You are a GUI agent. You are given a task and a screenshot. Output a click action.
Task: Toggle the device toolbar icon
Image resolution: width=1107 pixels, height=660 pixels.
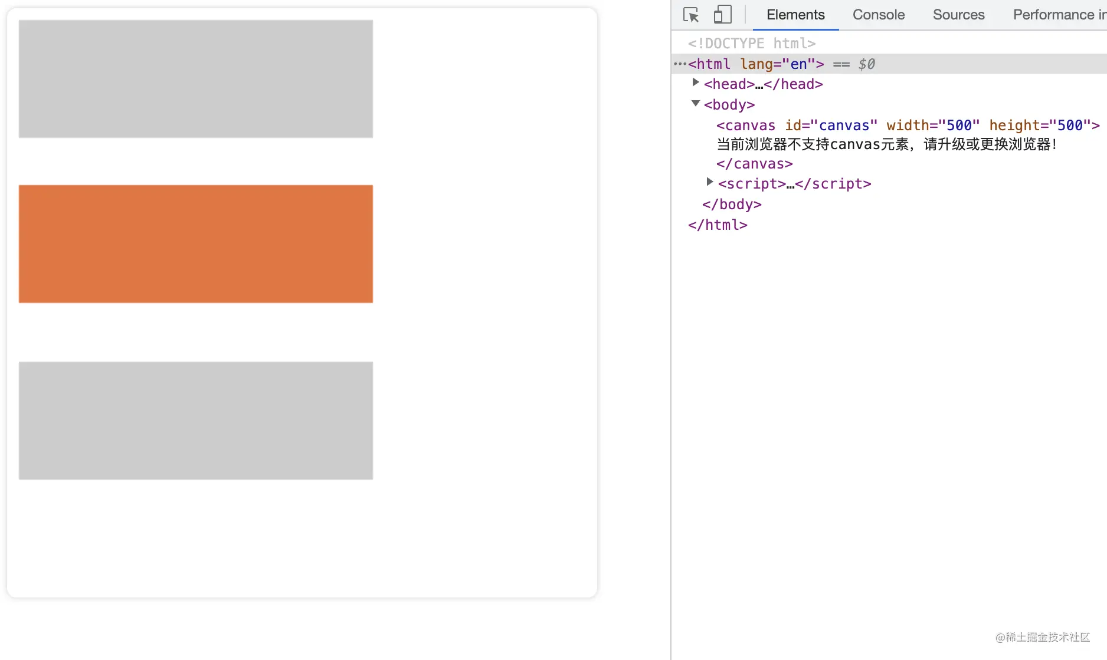click(722, 15)
